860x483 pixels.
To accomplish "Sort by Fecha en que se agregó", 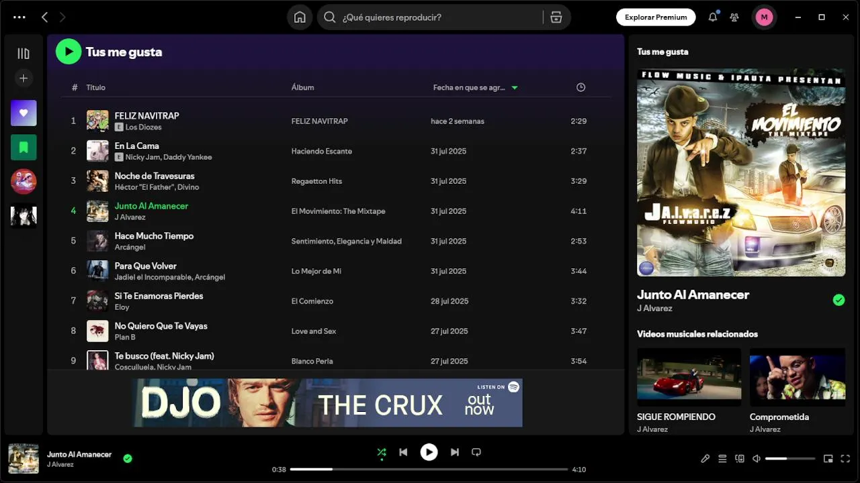I will [x=469, y=88].
